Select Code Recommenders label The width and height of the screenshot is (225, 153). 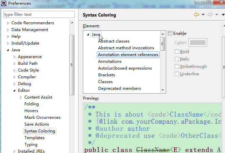click(33, 23)
